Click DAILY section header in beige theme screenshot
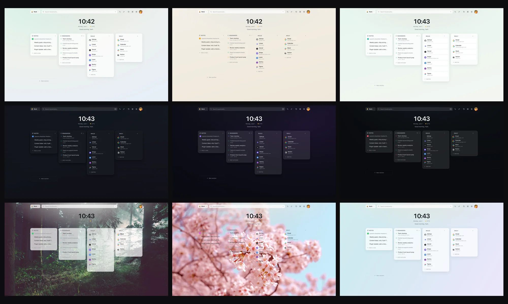The image size is (508, 304). pyautogui.click(x=288, y=36)
